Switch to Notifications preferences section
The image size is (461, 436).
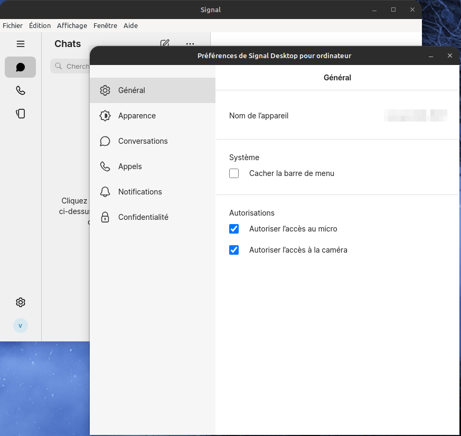click(140, 192)
